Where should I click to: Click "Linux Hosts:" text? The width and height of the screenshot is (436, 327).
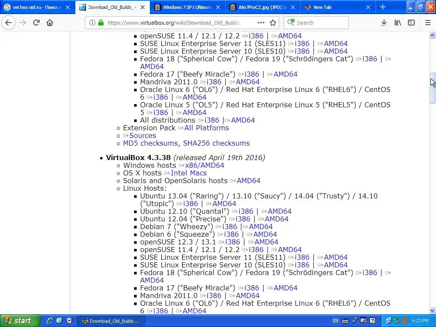click(x=145, y=188)
